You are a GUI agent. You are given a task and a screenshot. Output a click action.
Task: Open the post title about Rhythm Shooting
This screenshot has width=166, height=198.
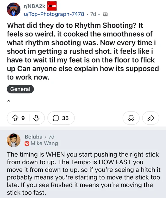(83, 51)
